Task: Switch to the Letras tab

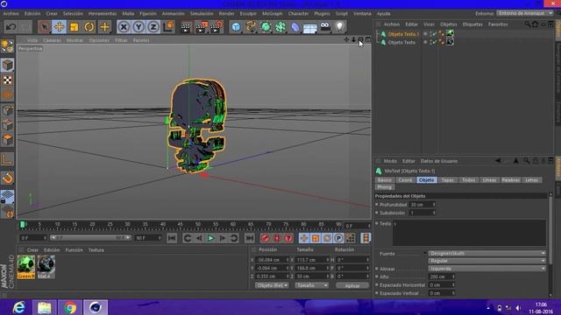Action: [531, 180]
